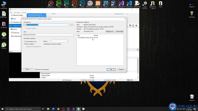Open IDLE Python desktop shortcut

tap(137, 4)
